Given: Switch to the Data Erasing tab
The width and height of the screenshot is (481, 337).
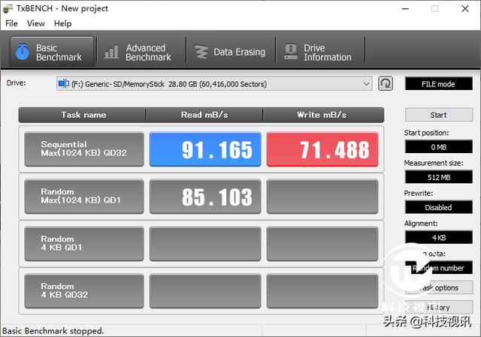Looking at the screenshot, I should tap(231, 52).
